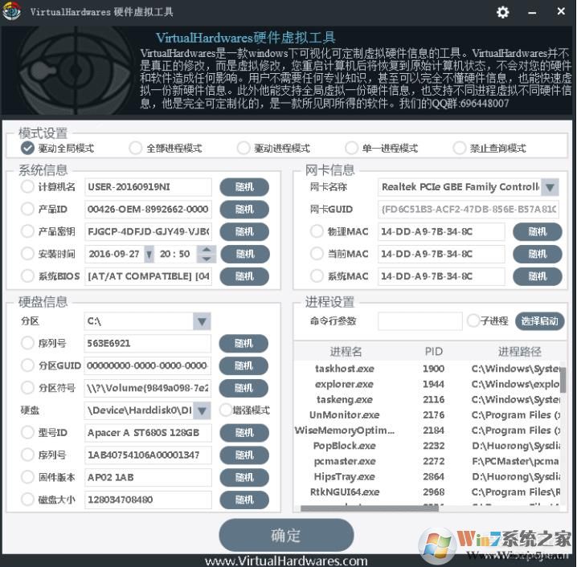Screen dimensions: 577x567
Task: Enable the 磁盘大小 option
Action: [27, 500]
